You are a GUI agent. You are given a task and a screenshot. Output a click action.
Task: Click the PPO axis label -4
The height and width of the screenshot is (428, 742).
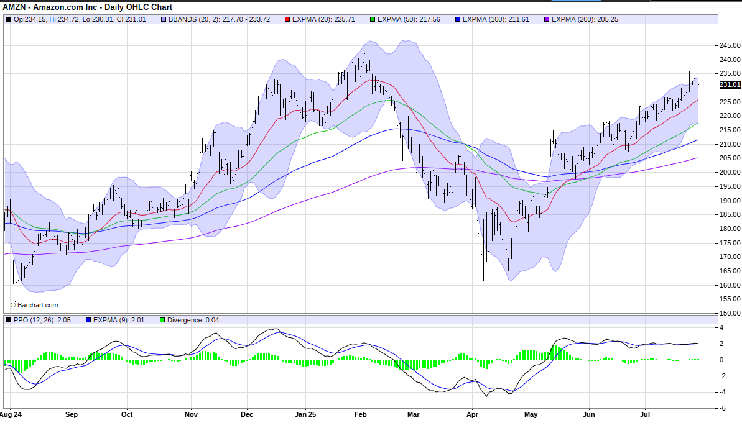pos(723,391)
